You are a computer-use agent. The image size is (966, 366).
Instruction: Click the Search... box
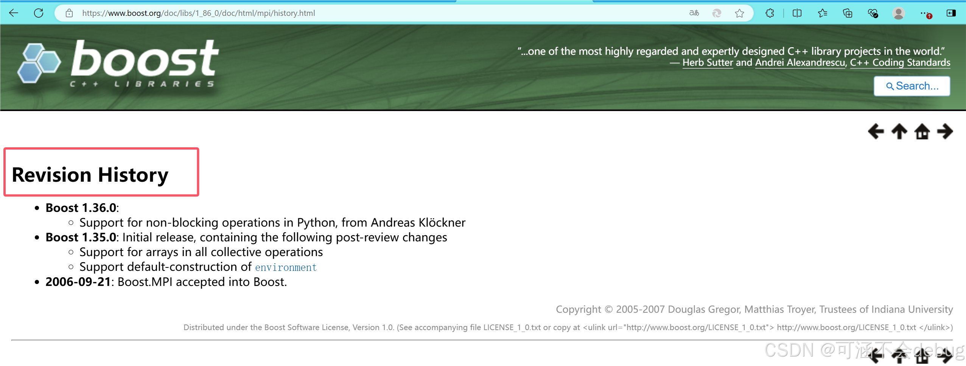912,86
